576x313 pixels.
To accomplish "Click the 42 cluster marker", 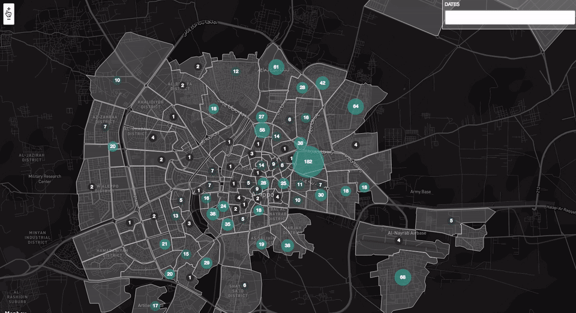I will (x=322, y=83).
